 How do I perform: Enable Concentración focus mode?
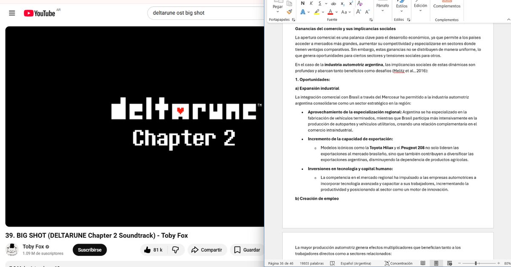click(x=399, y=263)
